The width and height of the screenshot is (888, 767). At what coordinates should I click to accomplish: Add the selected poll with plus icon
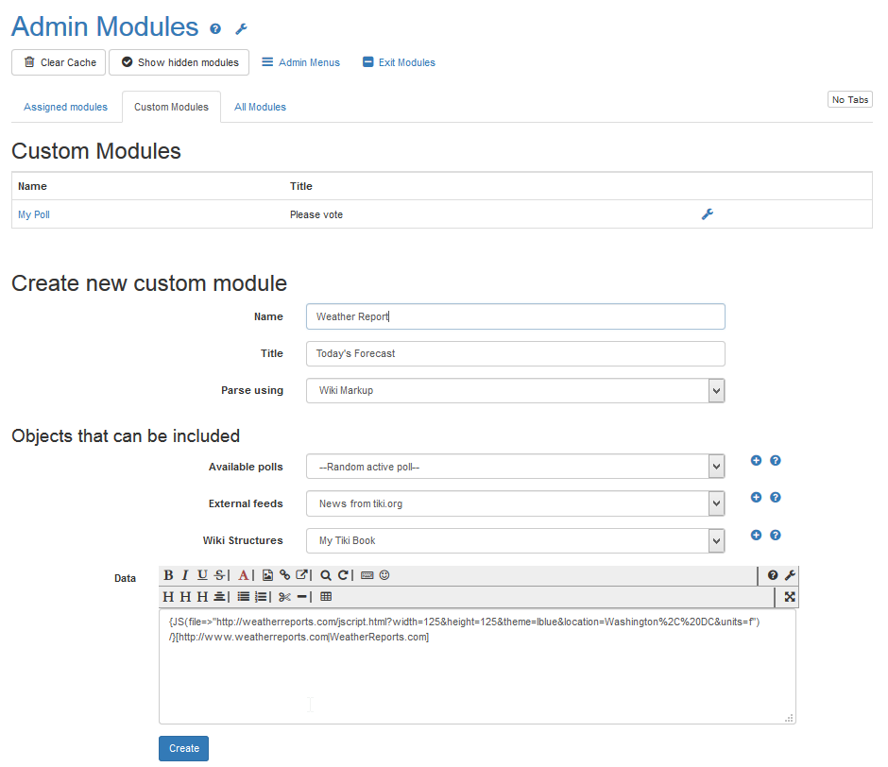[756, 461]
